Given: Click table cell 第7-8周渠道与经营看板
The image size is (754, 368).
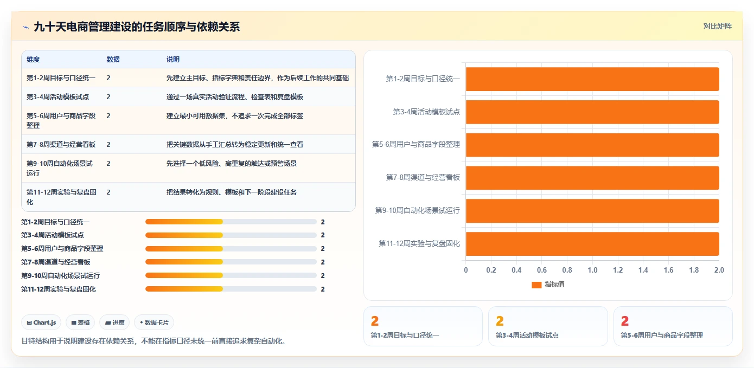Looking at the screenshot, I should pyautogui.click(x=61, y=144).
